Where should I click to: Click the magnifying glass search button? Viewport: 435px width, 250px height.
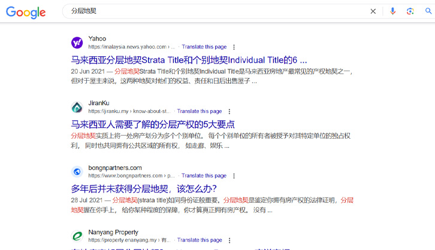click(x=428, y=11)
